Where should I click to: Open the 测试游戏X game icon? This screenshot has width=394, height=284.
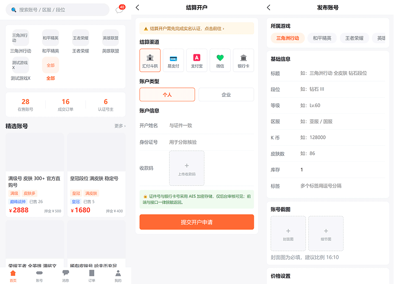tap(20, 65)
